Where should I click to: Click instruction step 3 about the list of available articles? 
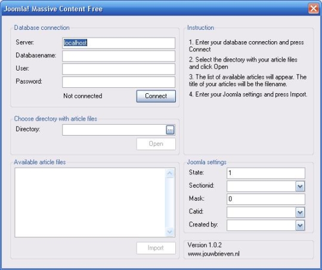pyautogui.click(x=247, y=81)
